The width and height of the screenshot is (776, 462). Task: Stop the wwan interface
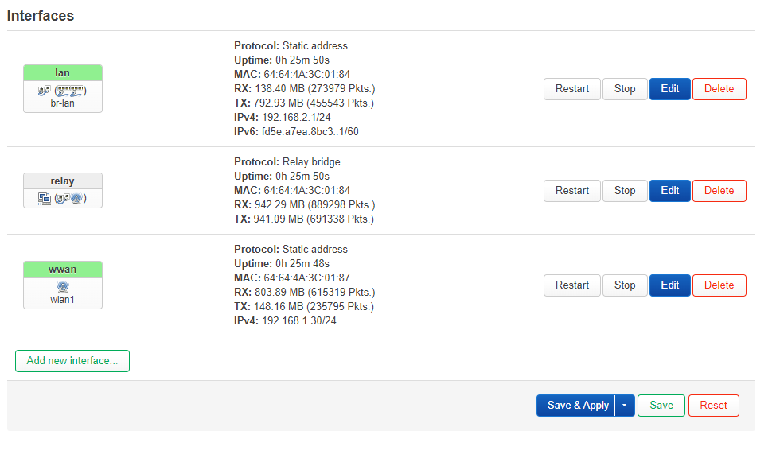click(x=625, y=285)
